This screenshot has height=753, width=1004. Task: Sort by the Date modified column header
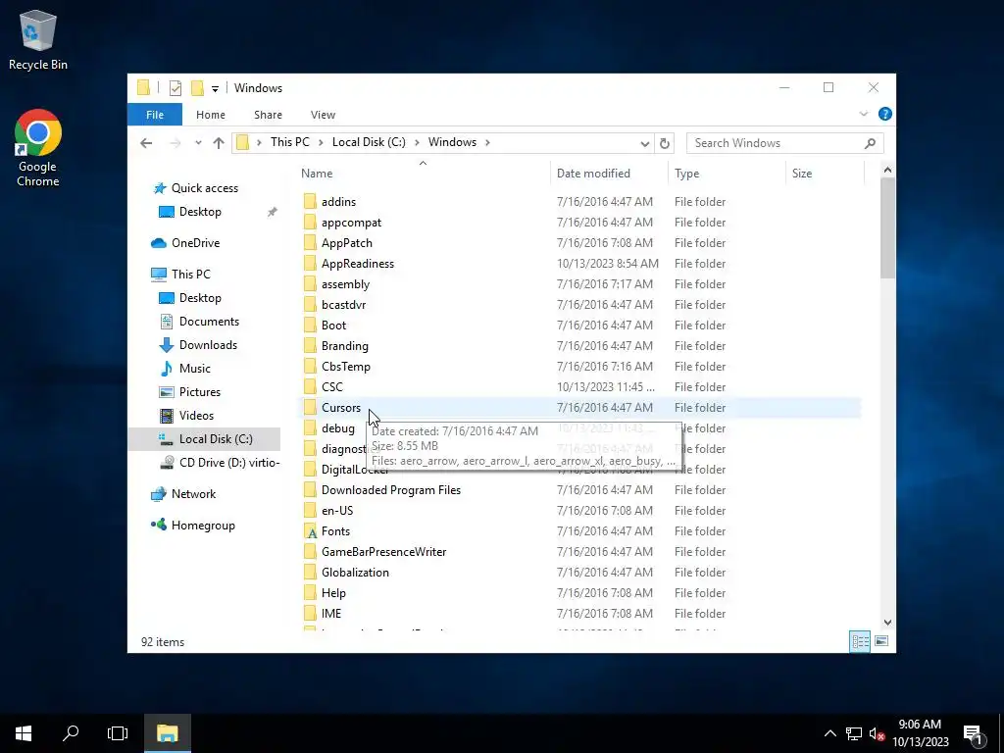[x=608, y=174]
